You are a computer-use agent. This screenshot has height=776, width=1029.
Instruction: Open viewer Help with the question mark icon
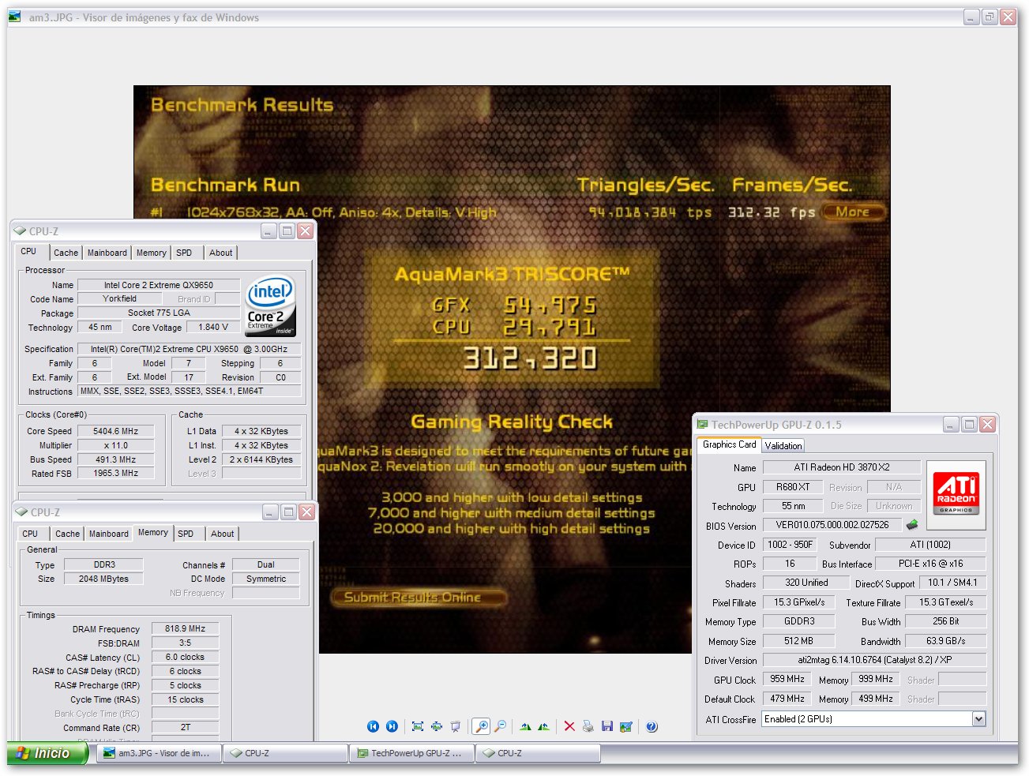click(652, 726)
